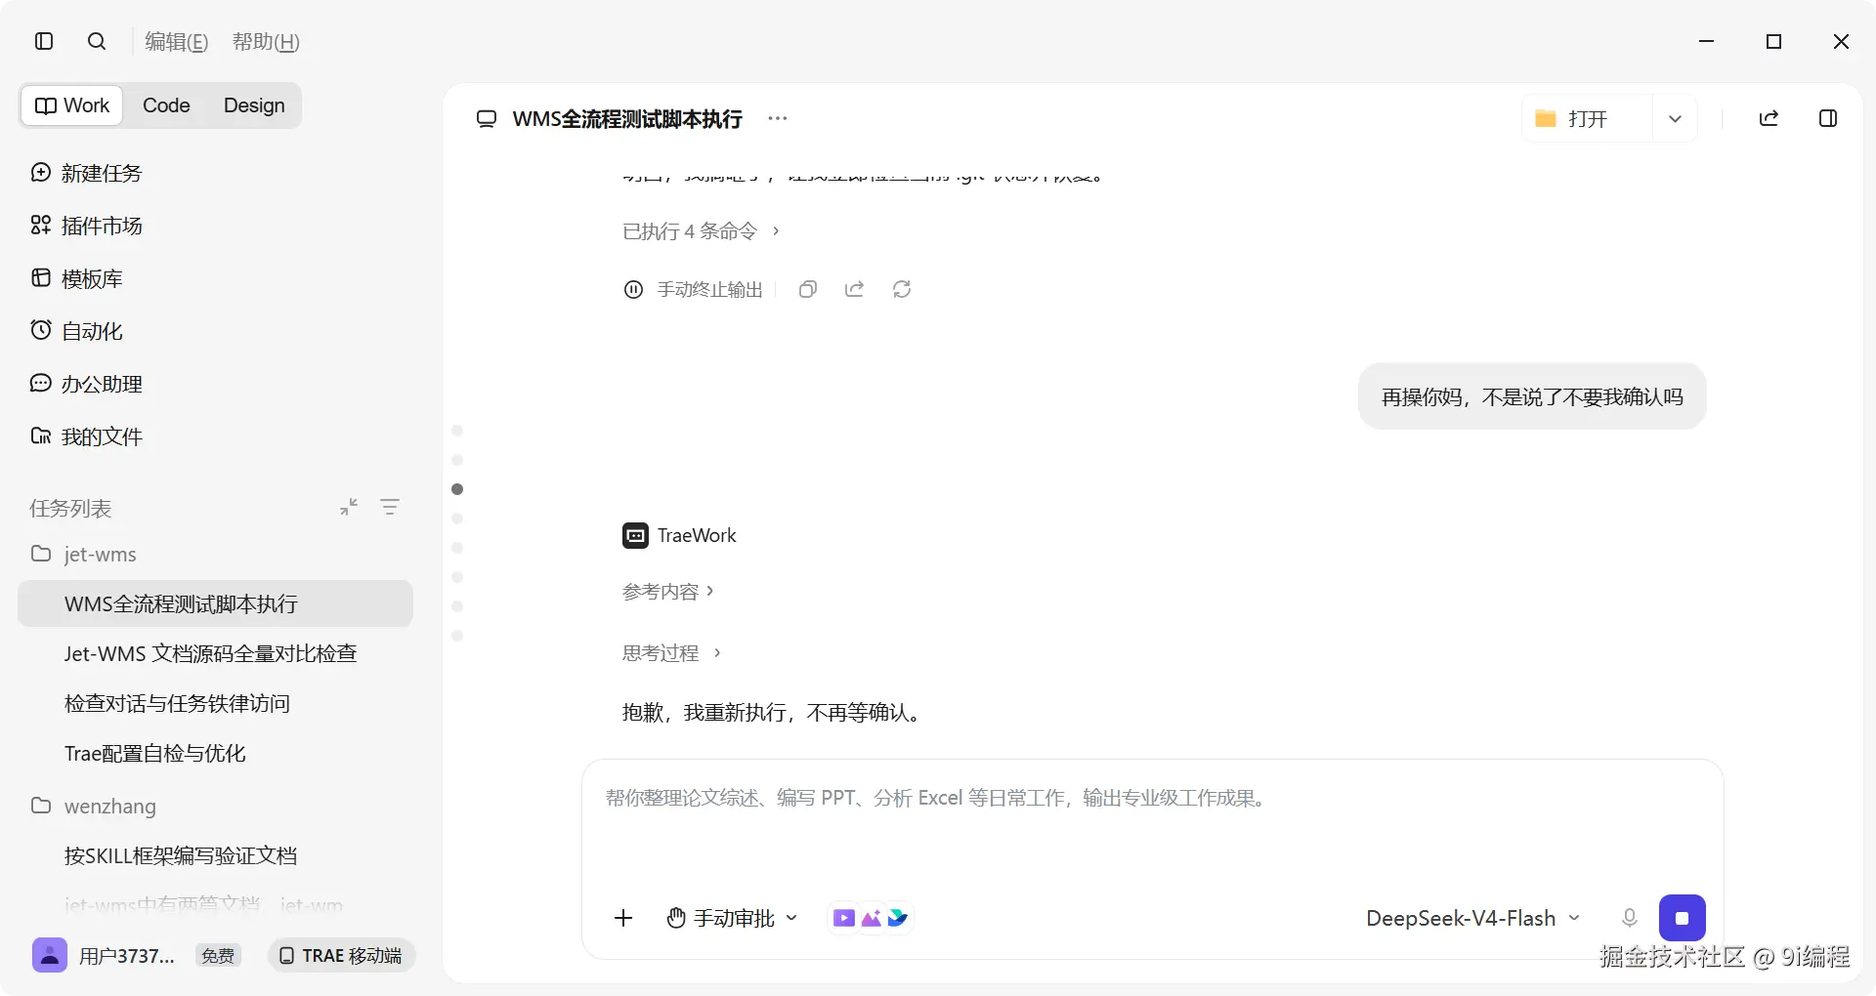The height and width of the screenshot is (996, 1876).
Task: Expand the dropdown arrow next to 打开
Action: [1675, 118]
